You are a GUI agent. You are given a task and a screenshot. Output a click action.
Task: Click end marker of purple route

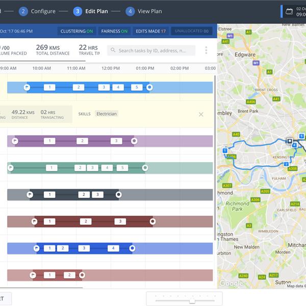coord(134,141)
